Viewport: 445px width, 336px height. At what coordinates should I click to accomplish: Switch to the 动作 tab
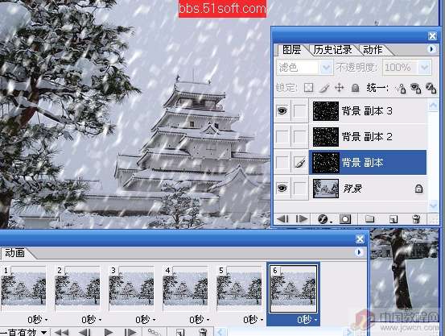pyautogui.click(x=373, y=50)
